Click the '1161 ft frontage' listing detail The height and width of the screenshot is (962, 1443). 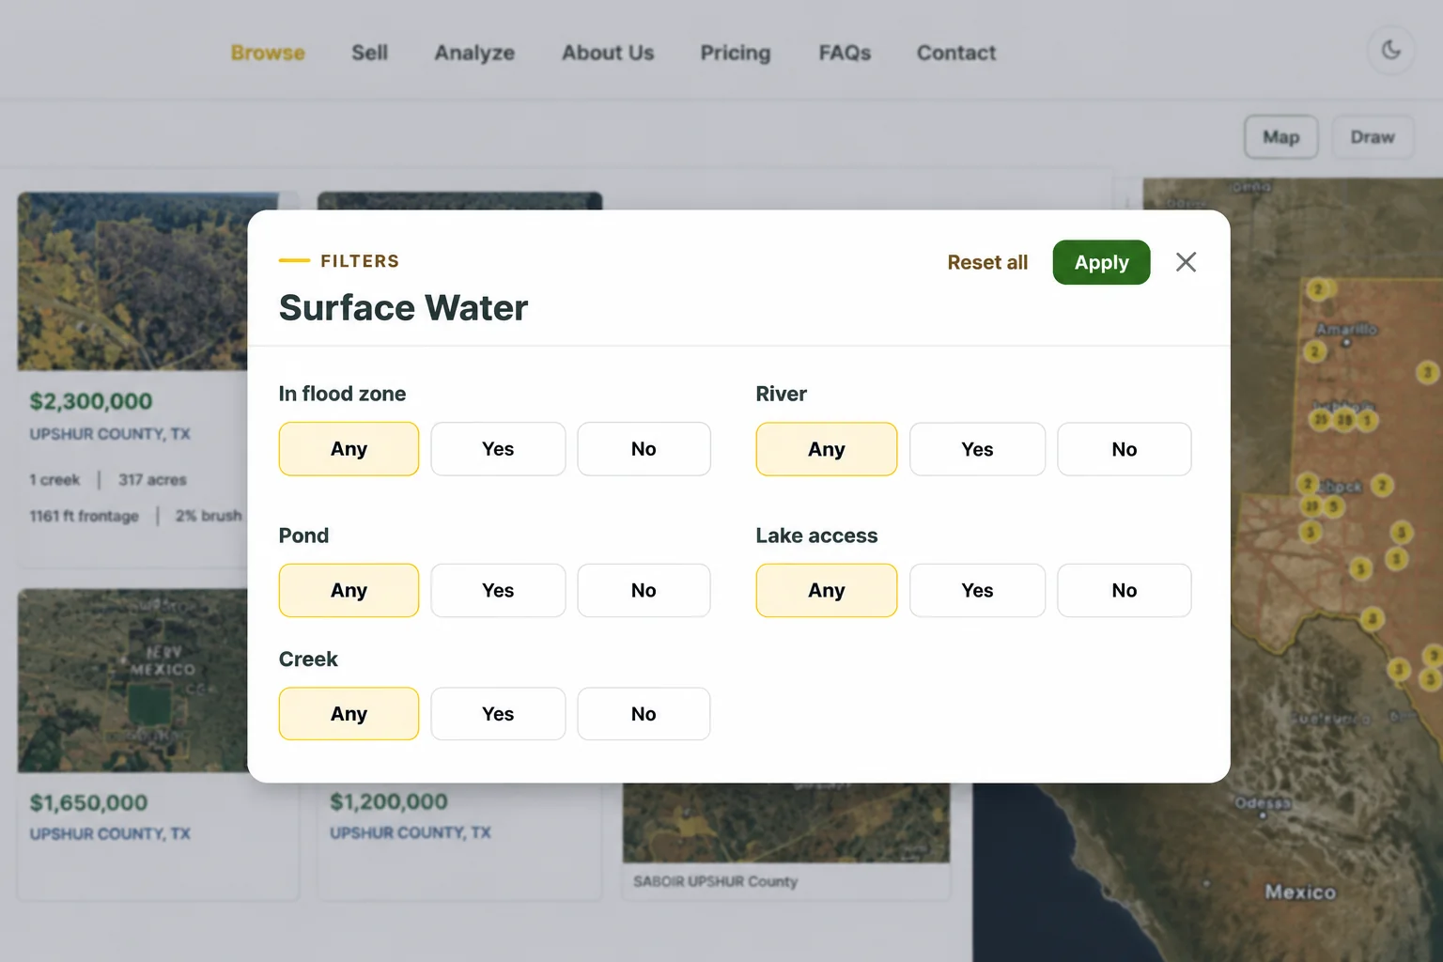tap(84, 516)
